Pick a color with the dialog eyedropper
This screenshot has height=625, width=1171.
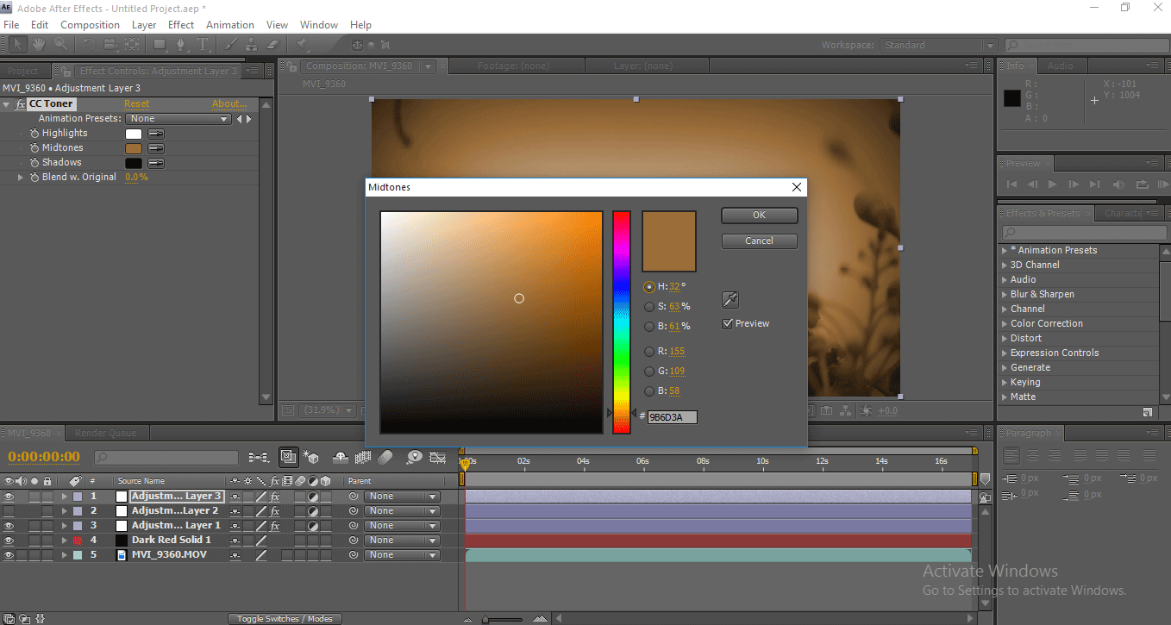pos(730,300)
